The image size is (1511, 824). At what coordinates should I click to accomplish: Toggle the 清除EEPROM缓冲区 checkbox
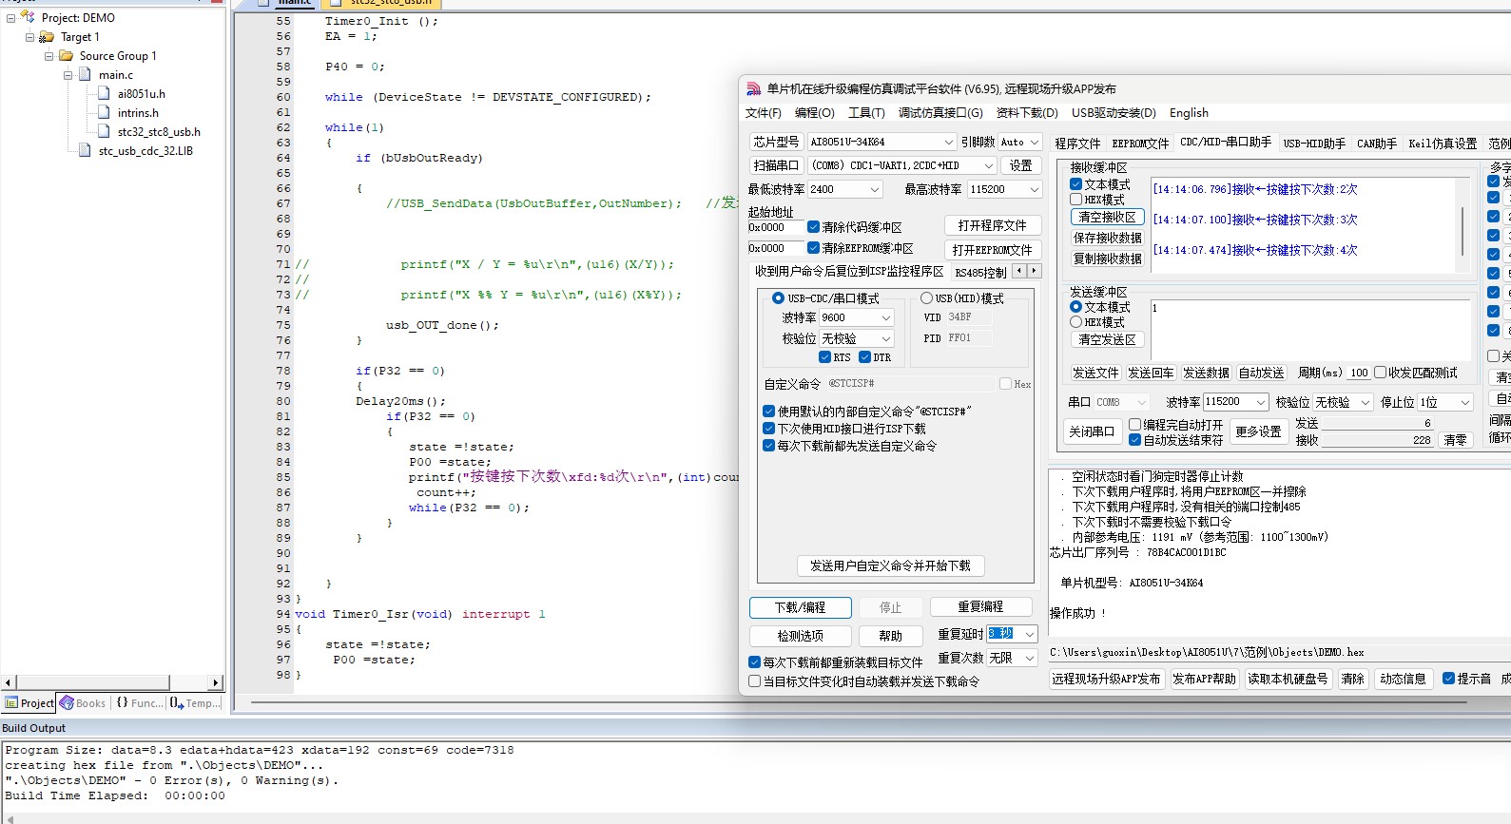pyautogui.click(x=813, y=248)
